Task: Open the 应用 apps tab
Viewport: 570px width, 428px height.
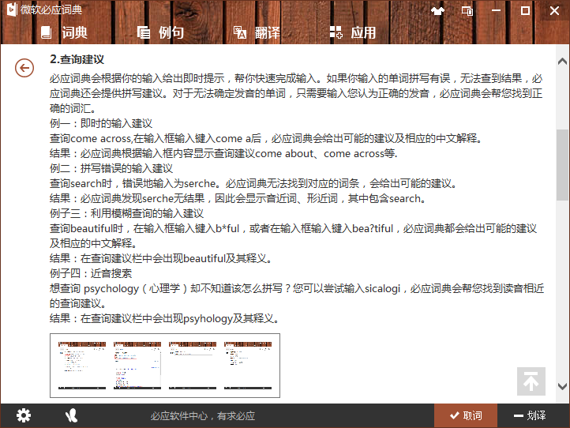Action: tap(353, 32)
